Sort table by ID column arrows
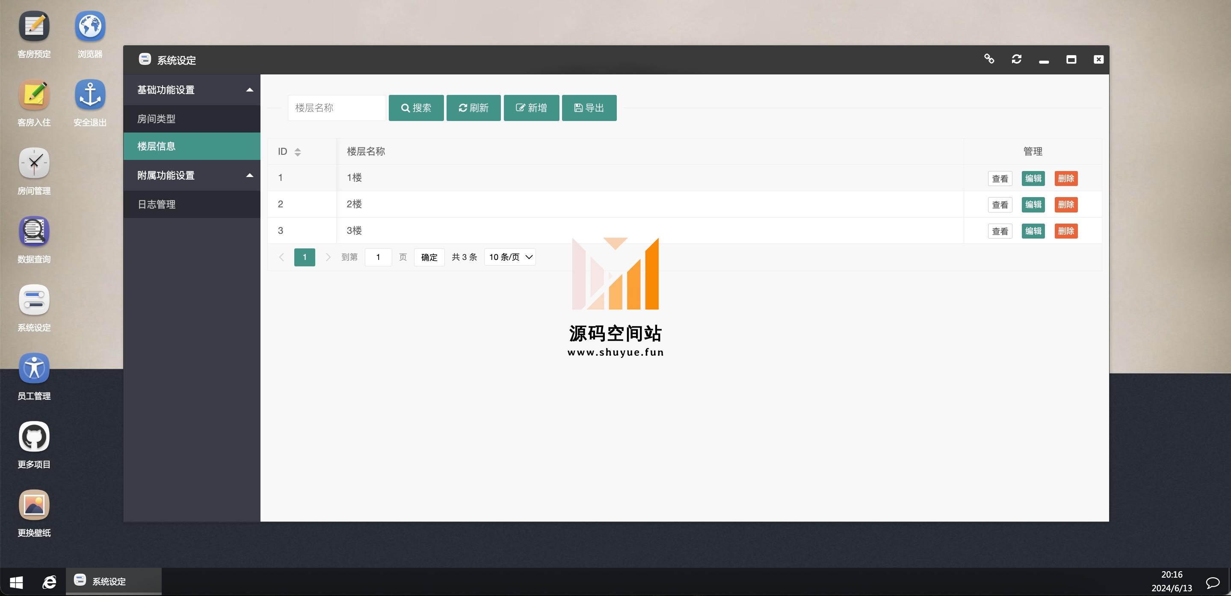Screen dimensions: 1231x596 [298, 152]
